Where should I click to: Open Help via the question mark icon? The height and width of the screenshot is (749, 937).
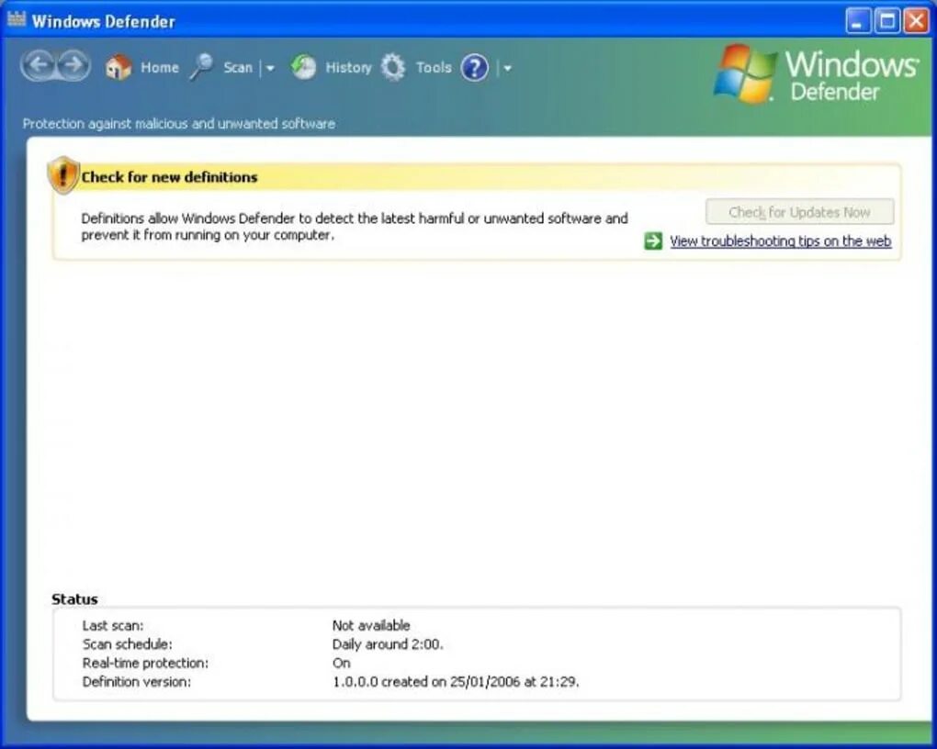coord(475,68)
